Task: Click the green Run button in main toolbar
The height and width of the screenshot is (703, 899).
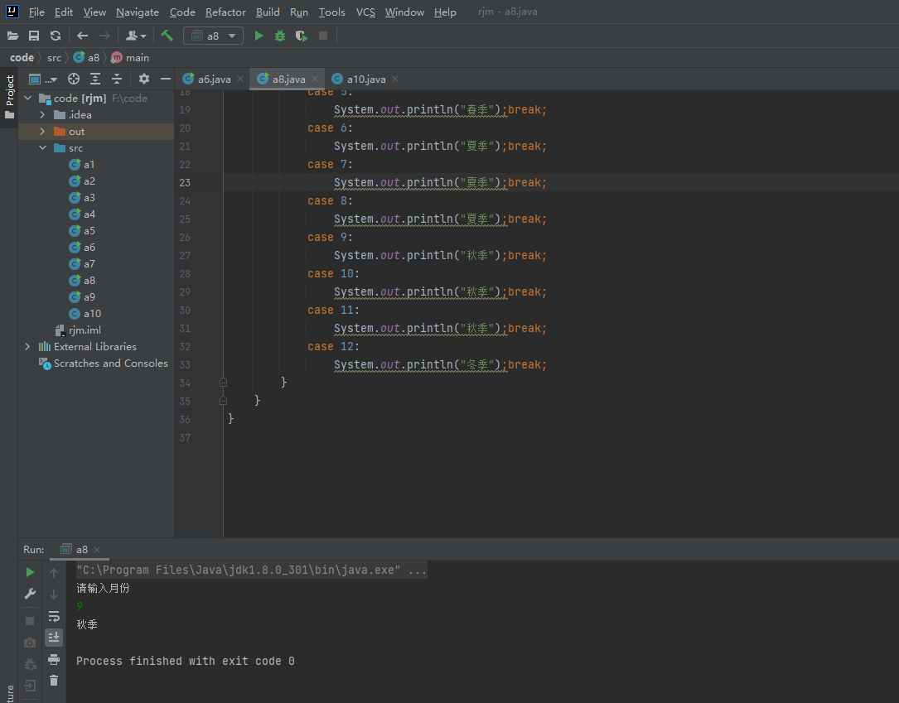Action: (259, 36)
